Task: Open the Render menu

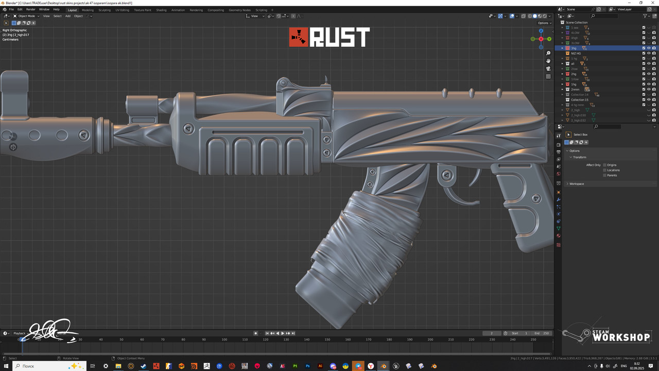Action: (x=31, y=9)
